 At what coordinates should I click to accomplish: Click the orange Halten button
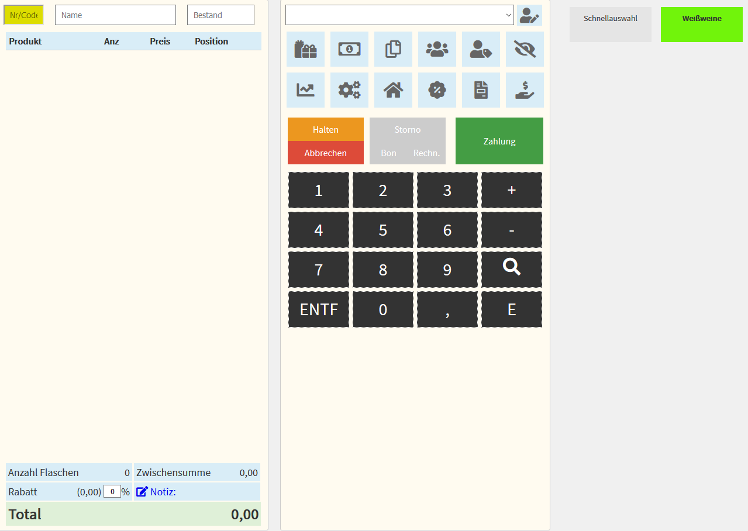[x=325, y=130]
